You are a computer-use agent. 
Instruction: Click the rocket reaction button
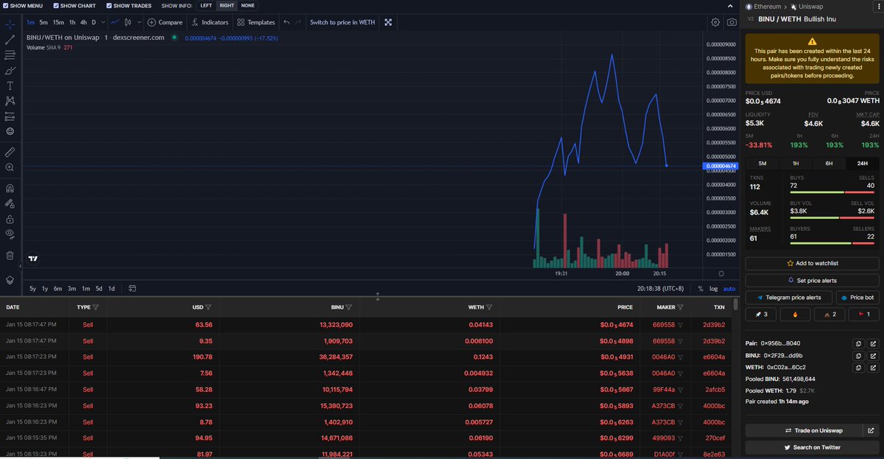click(761, 315)
